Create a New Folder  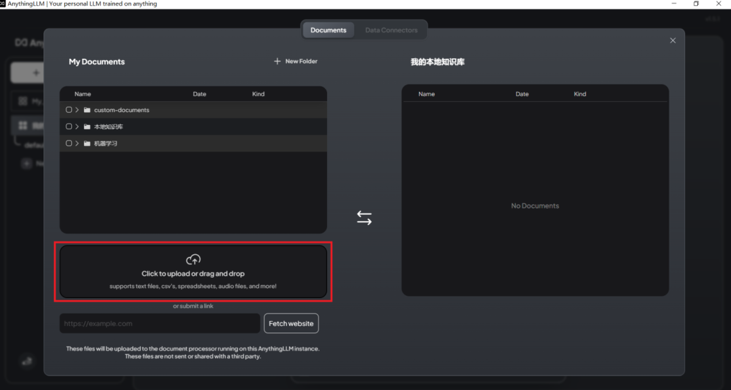pos(296,61)
